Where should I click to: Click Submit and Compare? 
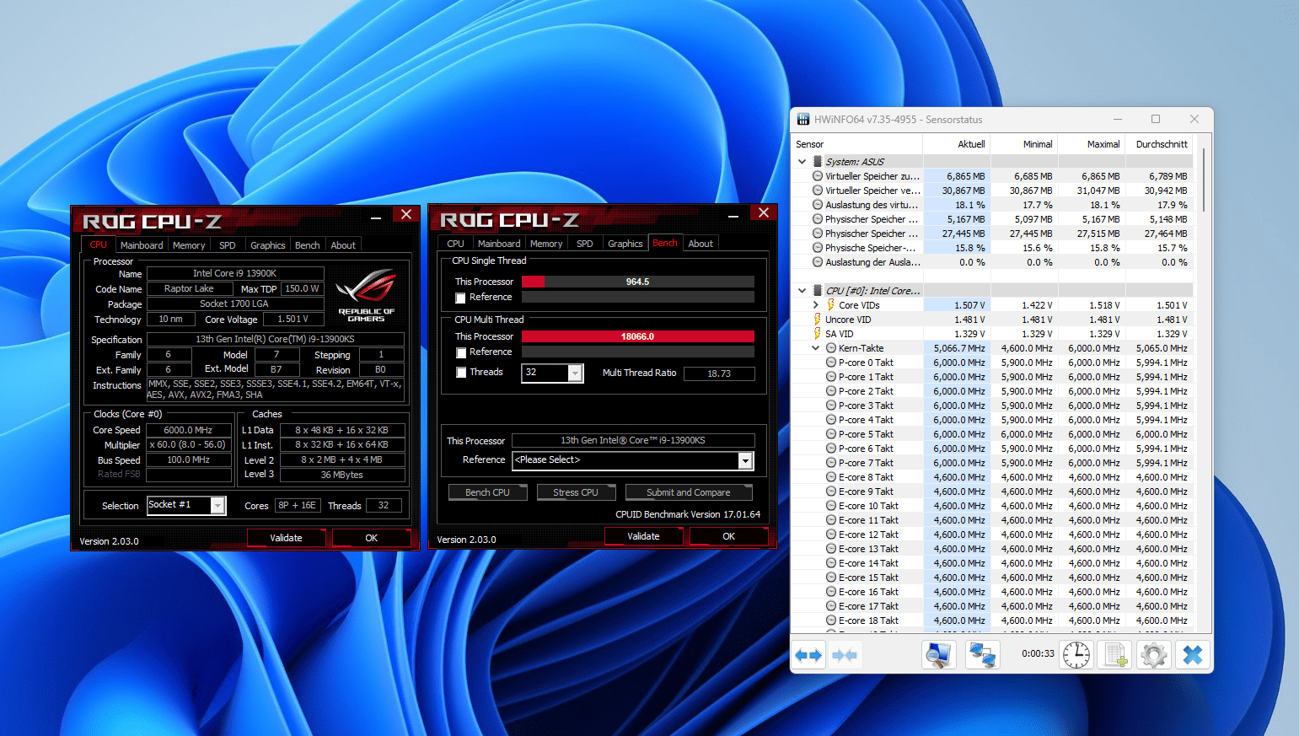[689, 492]
